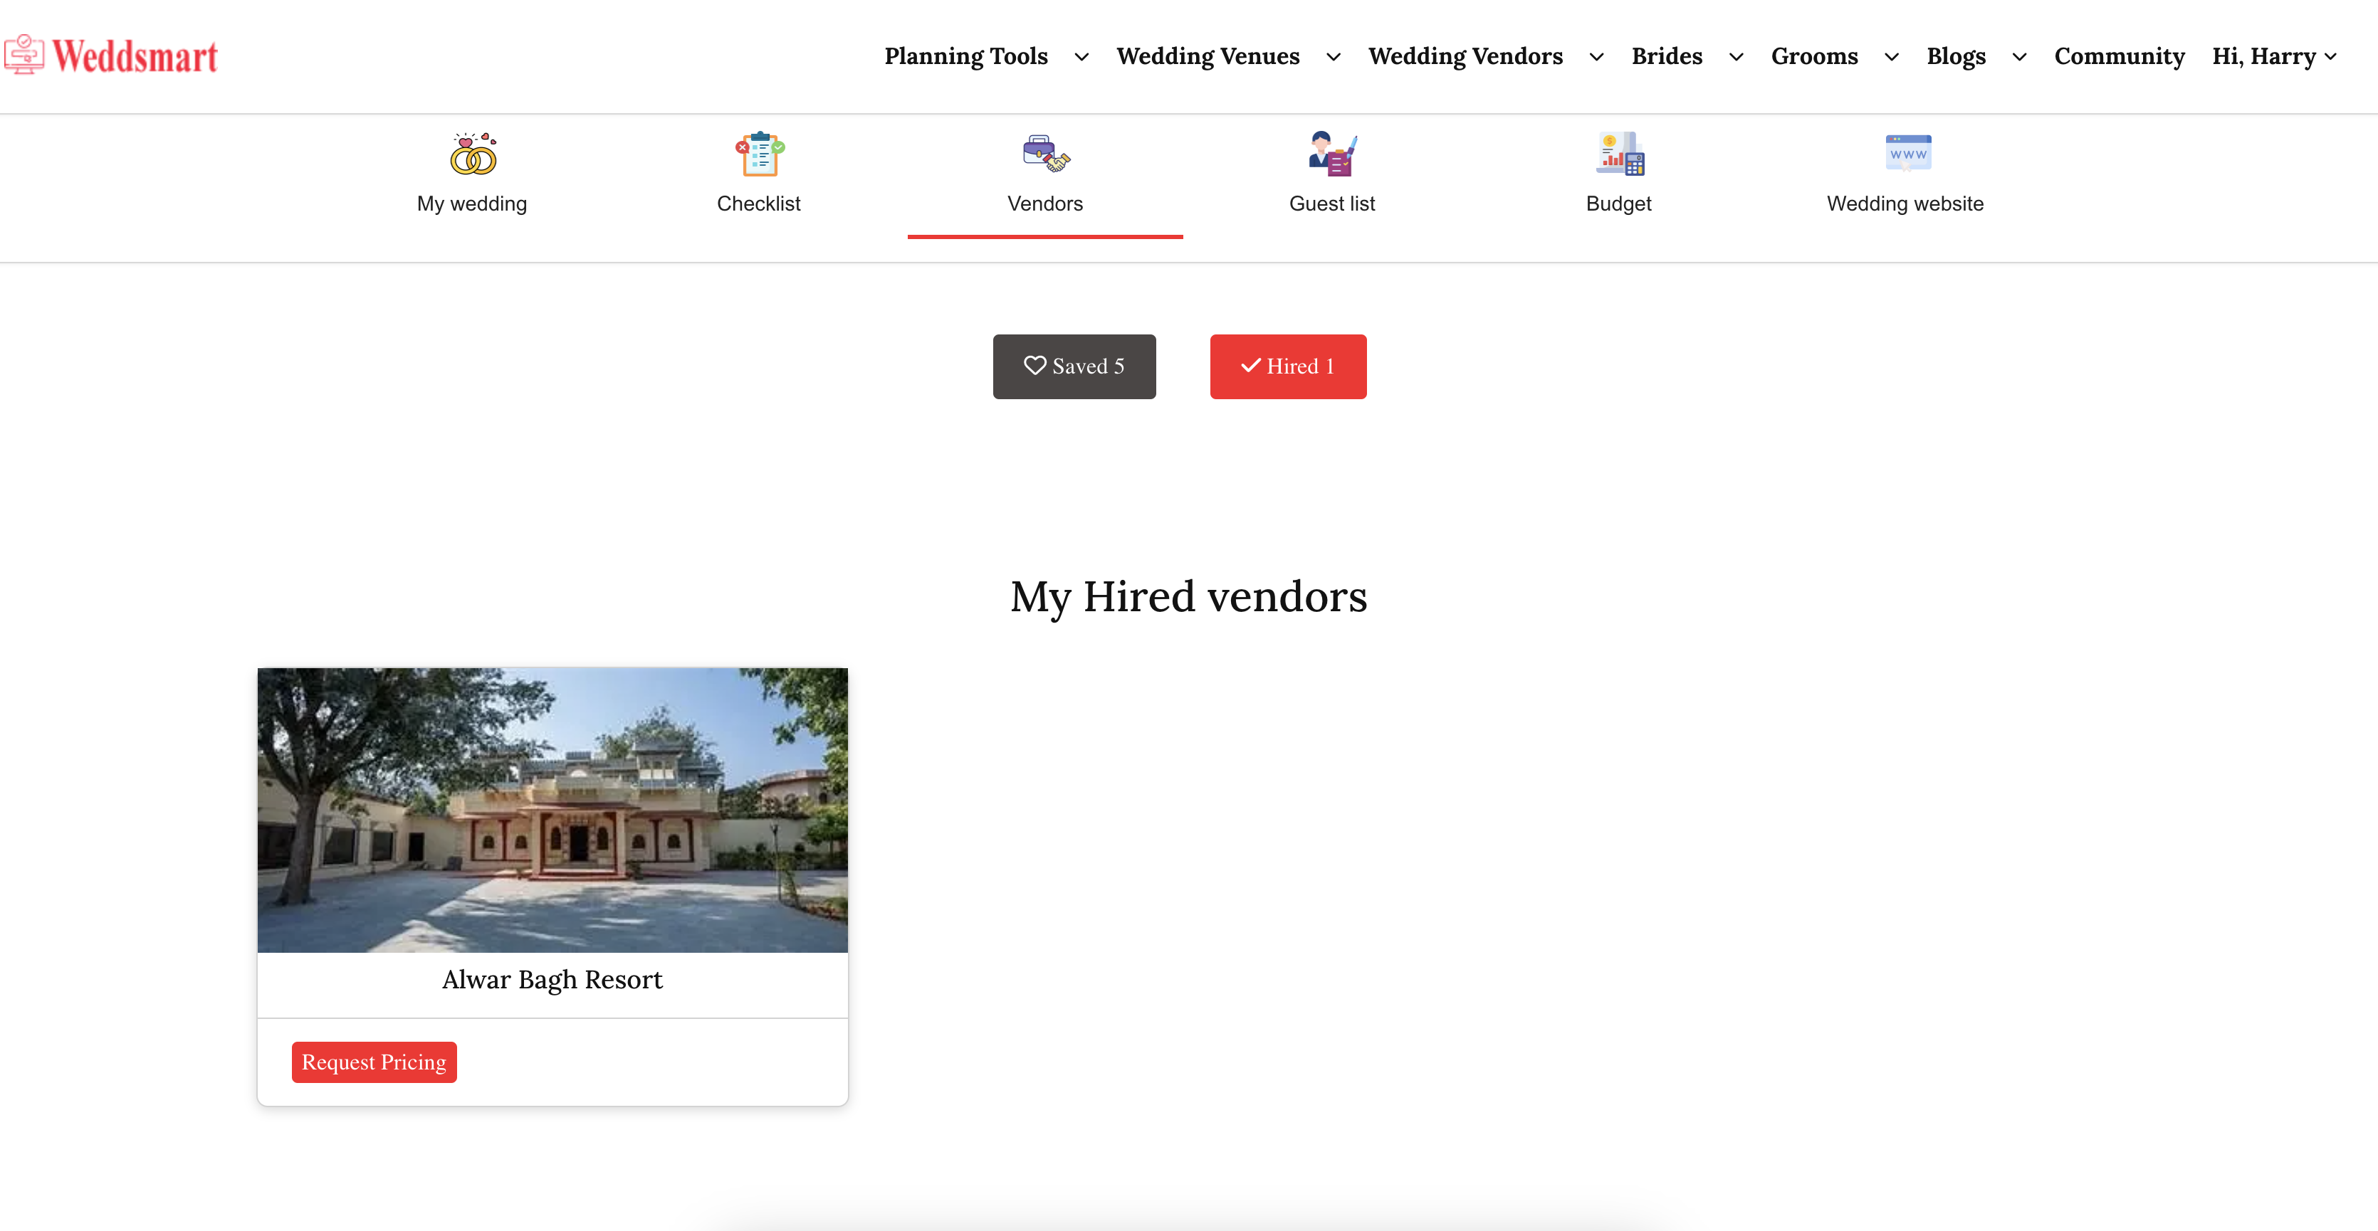Open the Hi, Harry account dropdown
The image size is (2378, 1231).
2273,56
